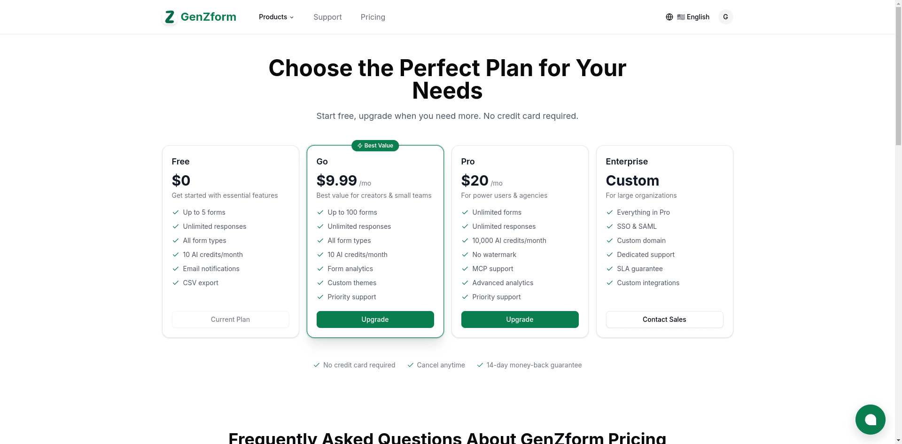
Task: Select Pricing in the navigation bar
Action: point(373,17)
